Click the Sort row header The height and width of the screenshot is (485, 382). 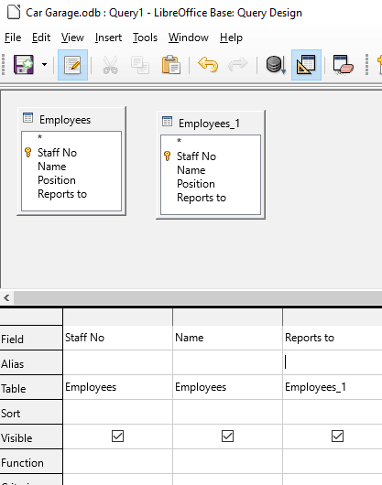[31, 412]
